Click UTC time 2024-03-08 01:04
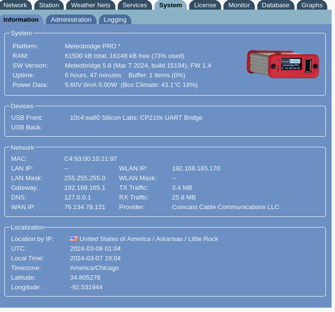 pyautogui.click(x=95, y=249)
